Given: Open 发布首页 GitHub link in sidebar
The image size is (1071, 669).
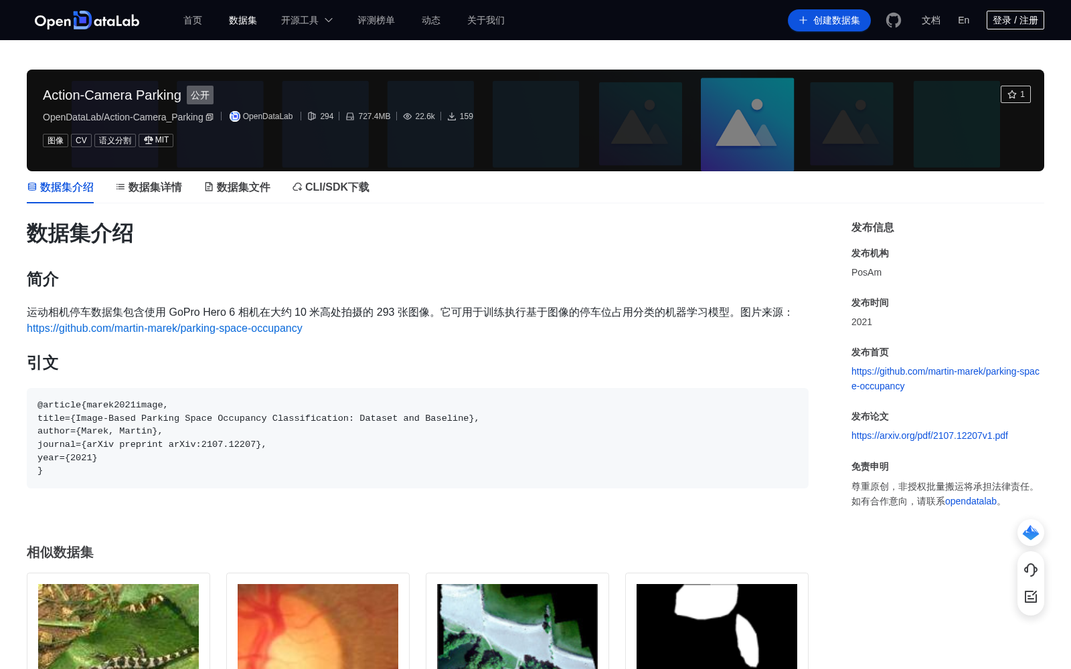Looking at the screenshot, I should [945, 379].
